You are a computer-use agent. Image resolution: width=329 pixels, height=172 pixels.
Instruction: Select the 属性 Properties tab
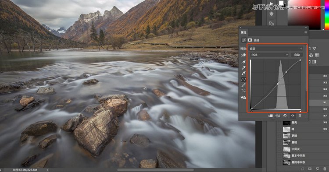(243, 32)
